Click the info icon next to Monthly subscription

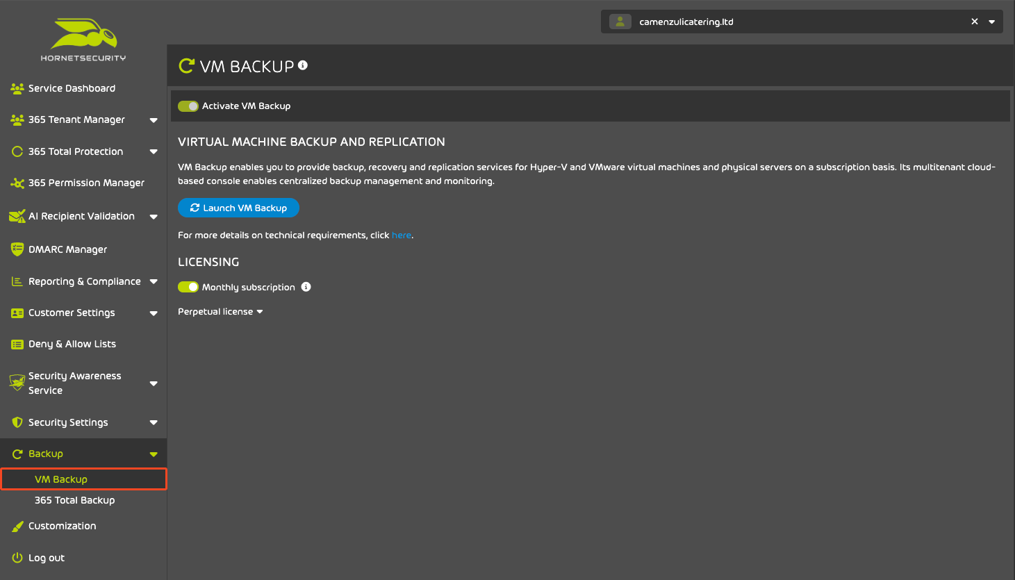(x=306, y=287)
